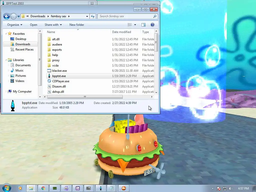Viewport: 256px width, 192px height.
Task: Select Desktop in the navigation pane
Action: pyautogui.click(x=21, y=39)
